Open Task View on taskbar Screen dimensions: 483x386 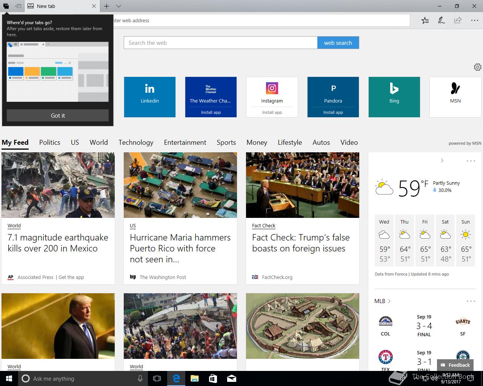pyautogui.click(x=157, y=378)
